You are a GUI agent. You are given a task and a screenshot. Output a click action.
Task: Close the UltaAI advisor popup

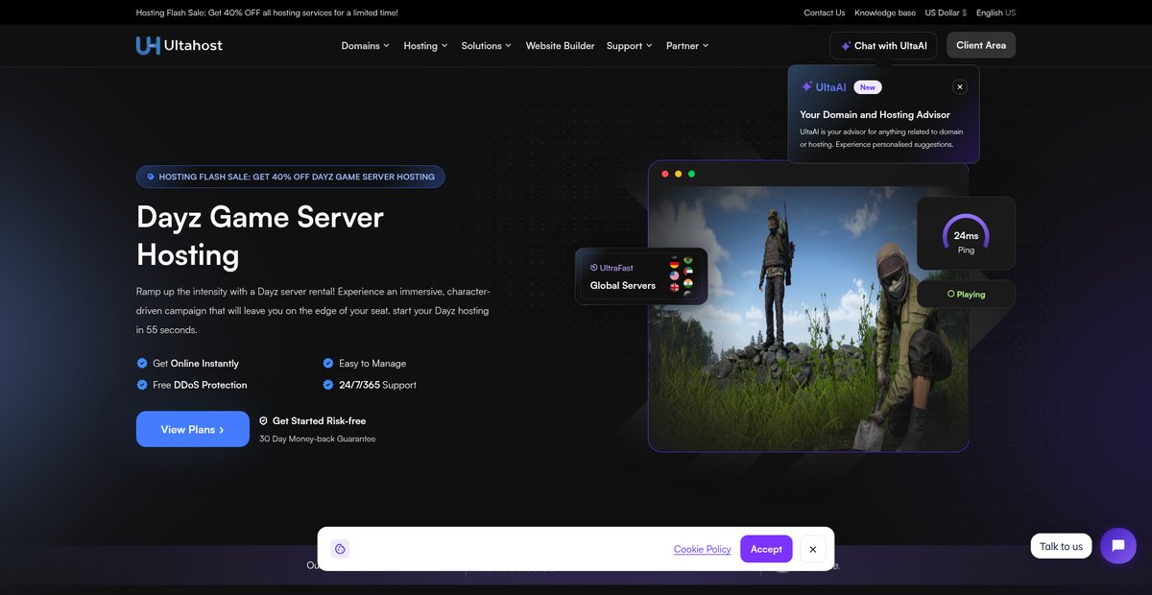pos(959,86)
